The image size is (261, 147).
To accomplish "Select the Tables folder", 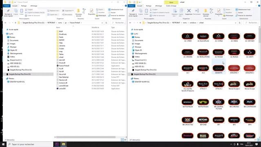I will coord(61,54).
